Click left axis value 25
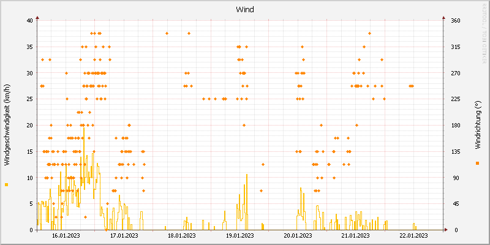The image size is (490, 245). (29, 99)
